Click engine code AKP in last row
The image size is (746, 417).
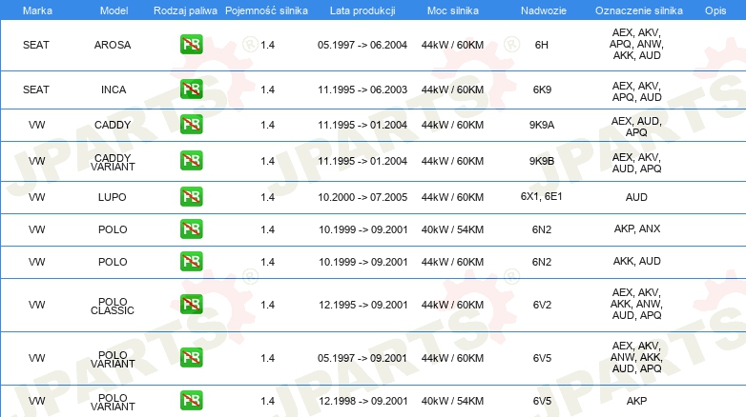point(636,401)
